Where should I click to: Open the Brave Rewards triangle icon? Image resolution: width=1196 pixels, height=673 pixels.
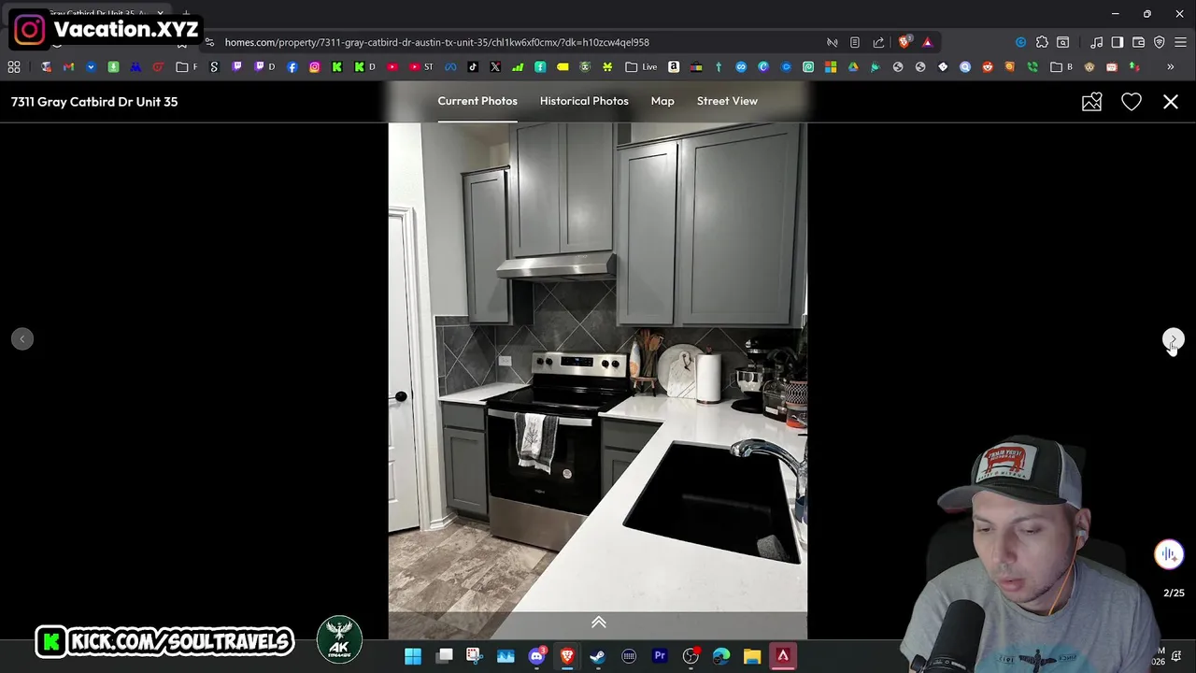tap(927, 42)
